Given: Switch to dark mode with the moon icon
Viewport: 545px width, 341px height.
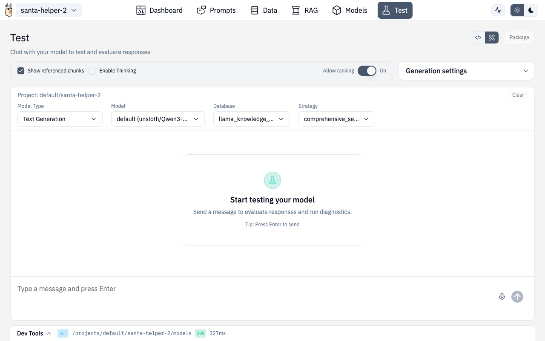Looking at the screenshot, I should tap(531, 10).
